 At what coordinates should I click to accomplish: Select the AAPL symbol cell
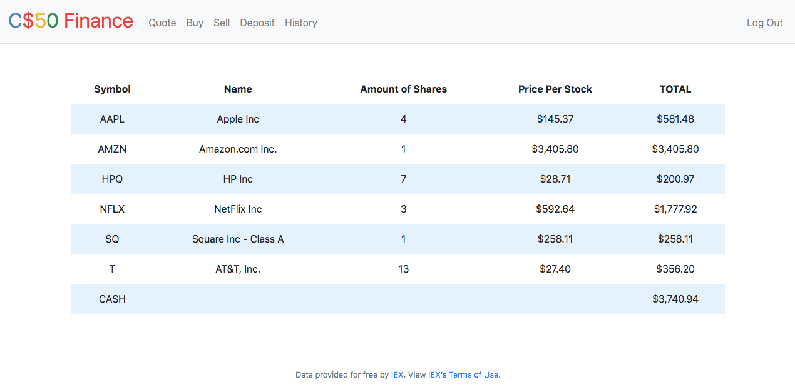pos(112,119)
